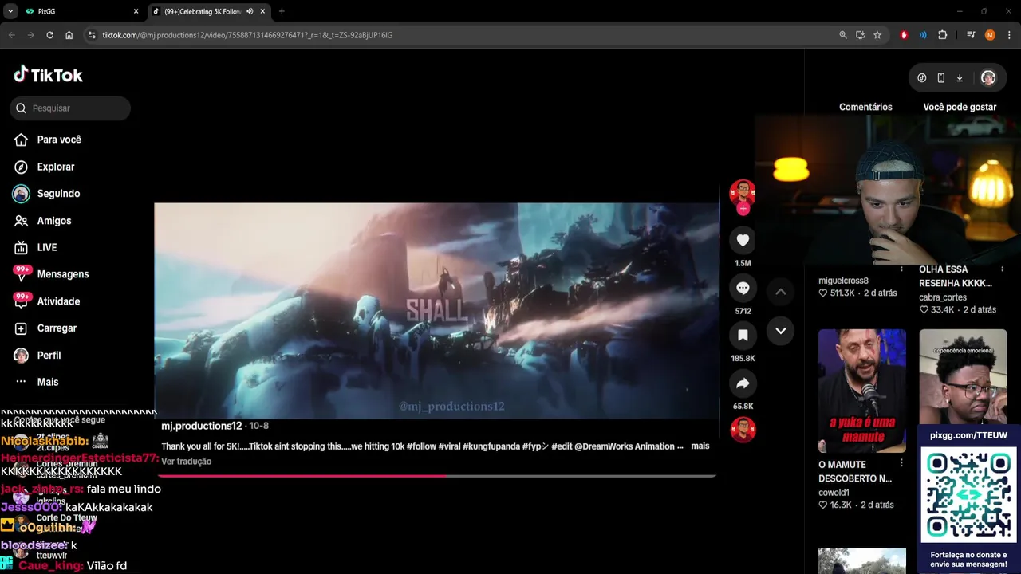Open mj.productions12 avatar beside the video
This screenshot has width=1021, height=574.
(x=743, y=191)
